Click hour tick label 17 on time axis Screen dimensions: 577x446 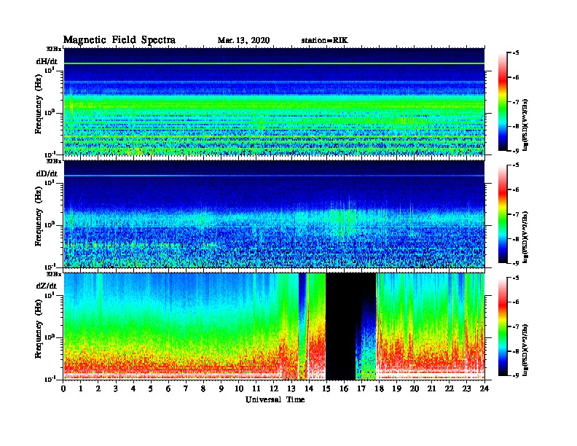coord(361,389)
